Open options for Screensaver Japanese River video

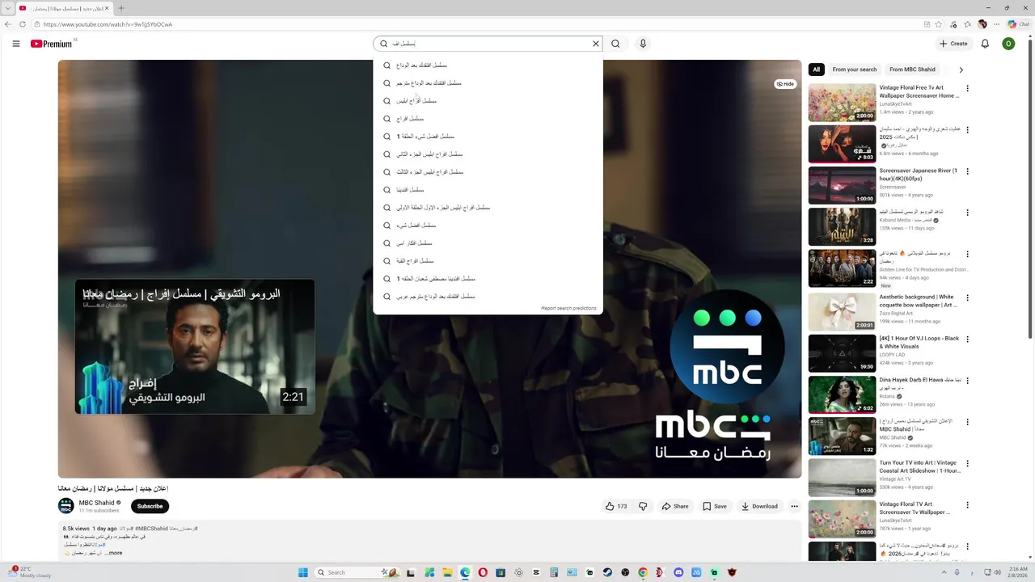[967, 171]
